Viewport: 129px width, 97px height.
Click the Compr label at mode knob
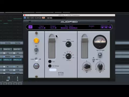(x=64, y=41)
